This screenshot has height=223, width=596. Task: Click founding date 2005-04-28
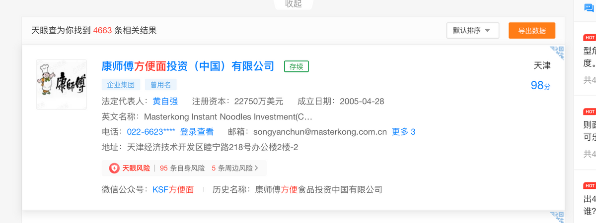[x=362, y=102]
